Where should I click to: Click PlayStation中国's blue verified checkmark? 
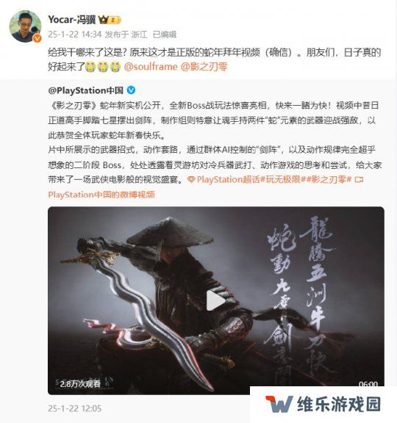[x=131, y=90]
